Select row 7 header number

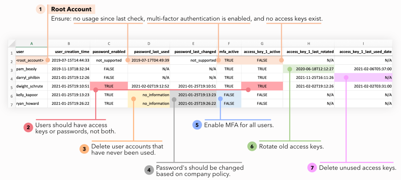click(x=12, y=103)
